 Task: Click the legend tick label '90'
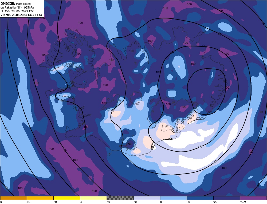[188, 202]
